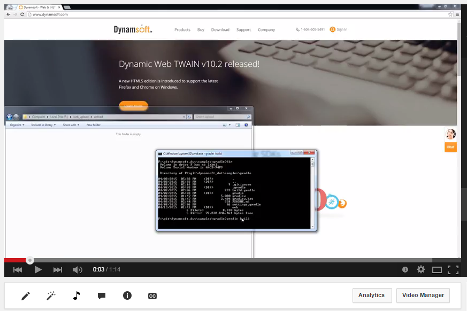
Task: Open the speech bubble annotations icon
Action: click(102, 296)
